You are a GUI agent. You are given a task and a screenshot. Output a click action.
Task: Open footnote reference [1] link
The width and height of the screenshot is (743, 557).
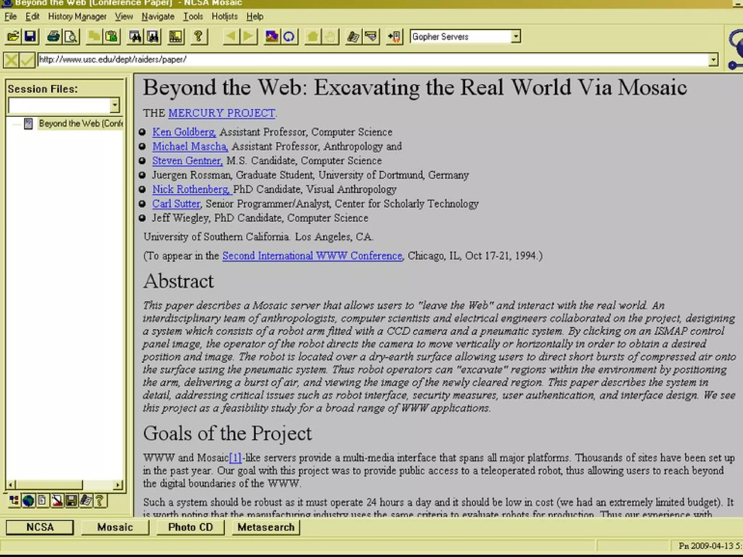click(235, 458)
